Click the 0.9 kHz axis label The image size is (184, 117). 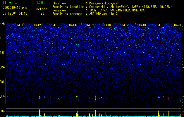(x=2, y=67)
